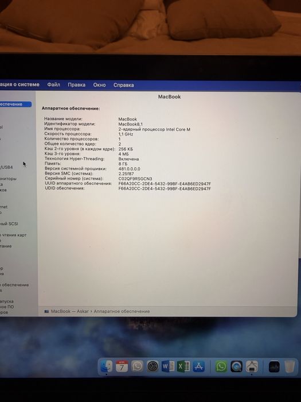Click the grey WhatsApp icon in the Dock
301x402 pixels.
[x=137, y=366]
